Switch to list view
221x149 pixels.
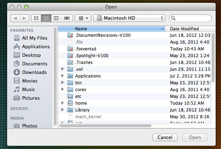click(x=46, y=18)
